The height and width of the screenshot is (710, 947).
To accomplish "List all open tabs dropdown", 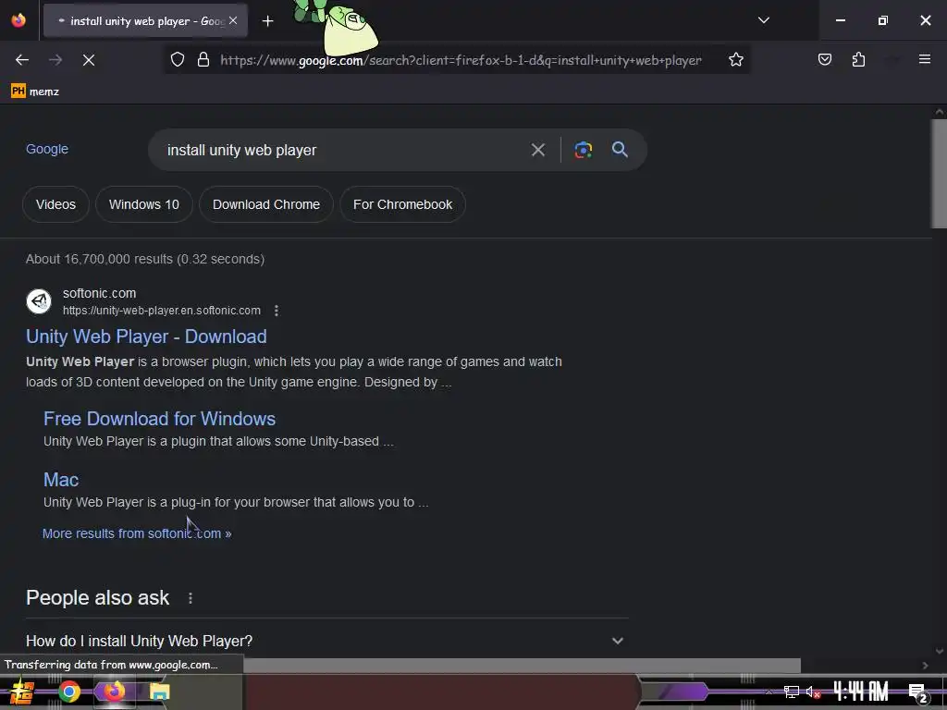I will pyautogui.click(x=763, y=20).
